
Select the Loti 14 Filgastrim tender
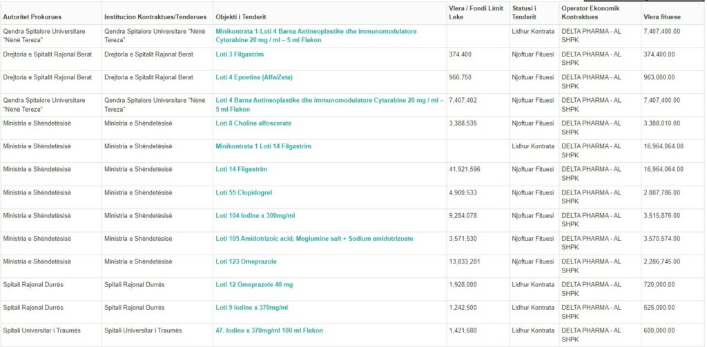(x=241, y=169)
